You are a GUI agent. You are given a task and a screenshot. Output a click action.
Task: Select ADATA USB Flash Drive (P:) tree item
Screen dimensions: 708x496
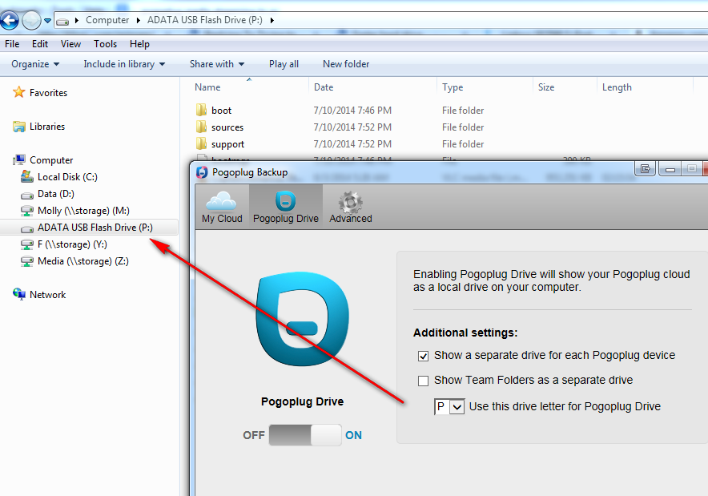tap(89, 228)
